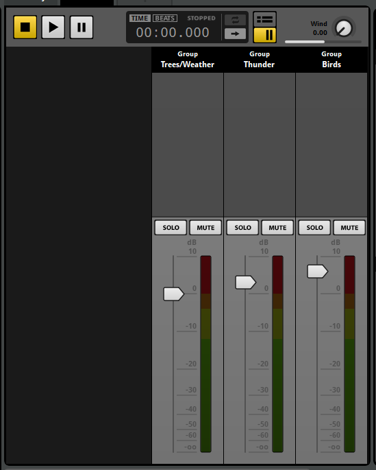
Task: Select the Thunder group header
Action: tap(260, 60)
